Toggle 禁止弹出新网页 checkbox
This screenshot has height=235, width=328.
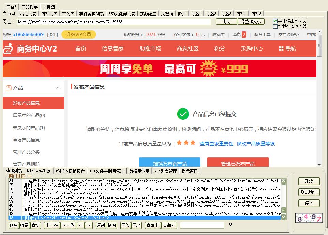click(275, 21)
